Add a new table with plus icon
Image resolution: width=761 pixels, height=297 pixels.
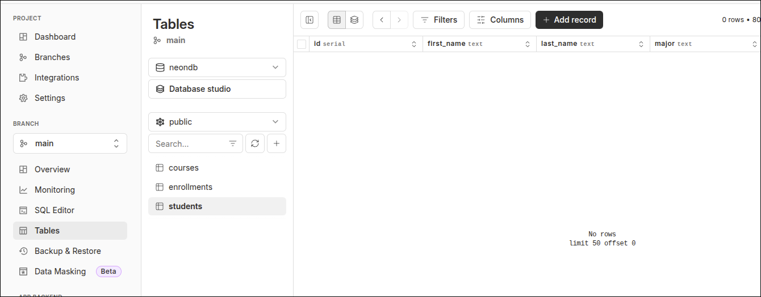277,143
